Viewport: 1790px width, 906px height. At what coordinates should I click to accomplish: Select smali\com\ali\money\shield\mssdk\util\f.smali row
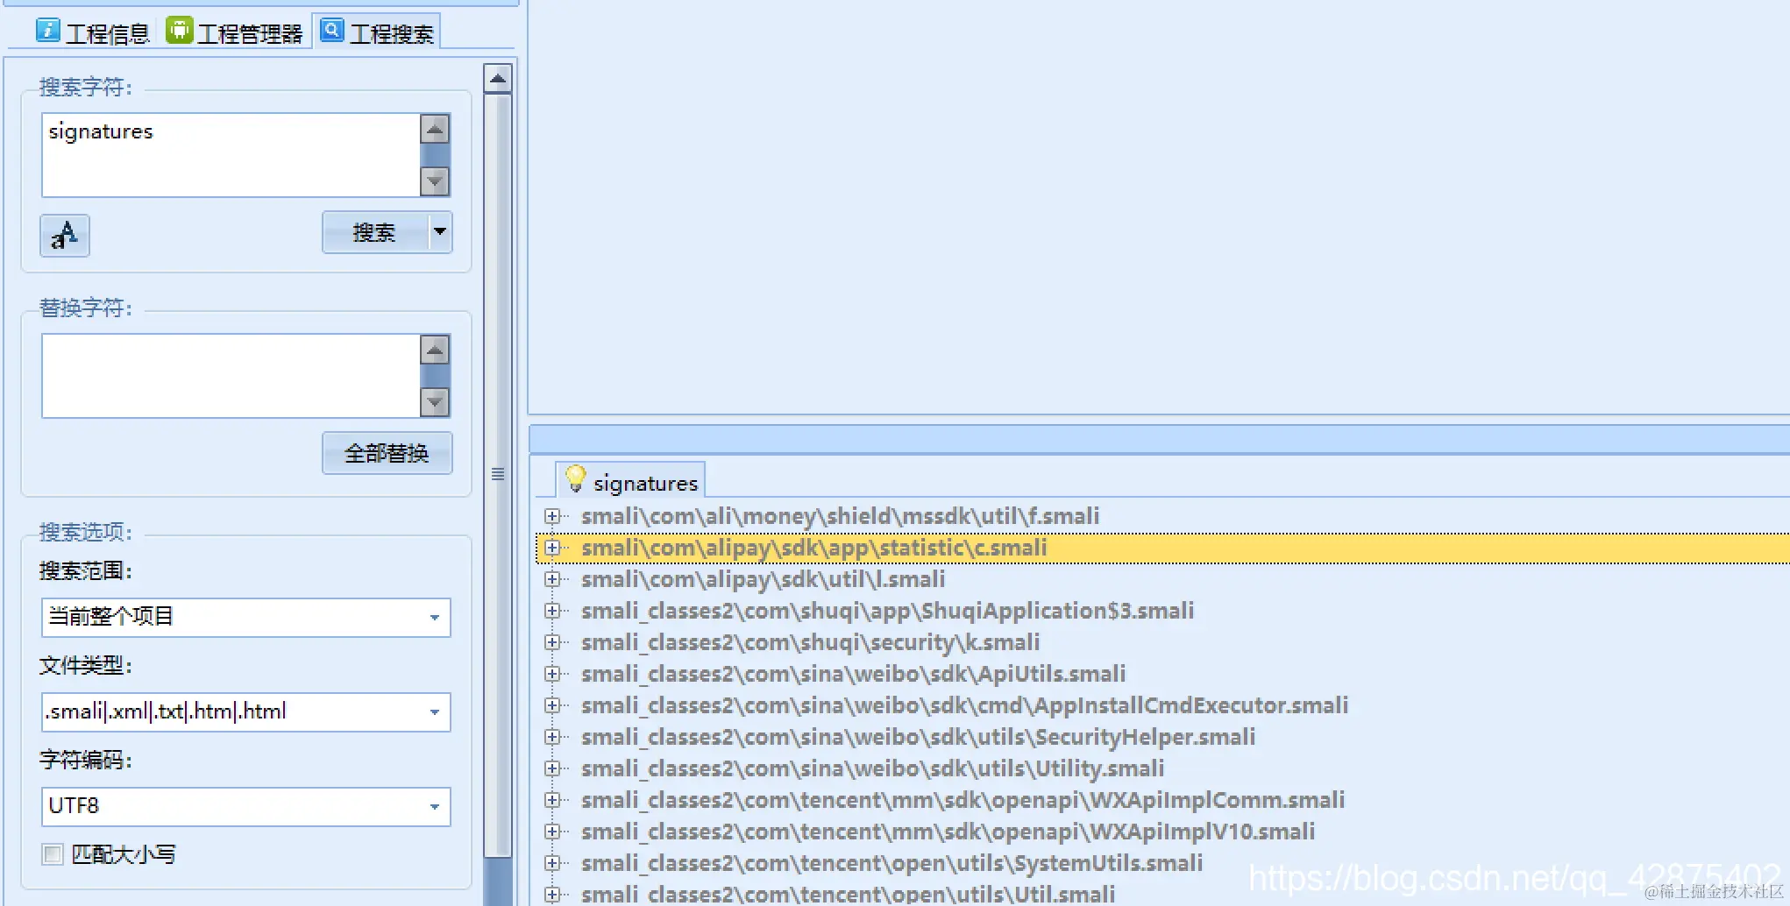(840, 516)
